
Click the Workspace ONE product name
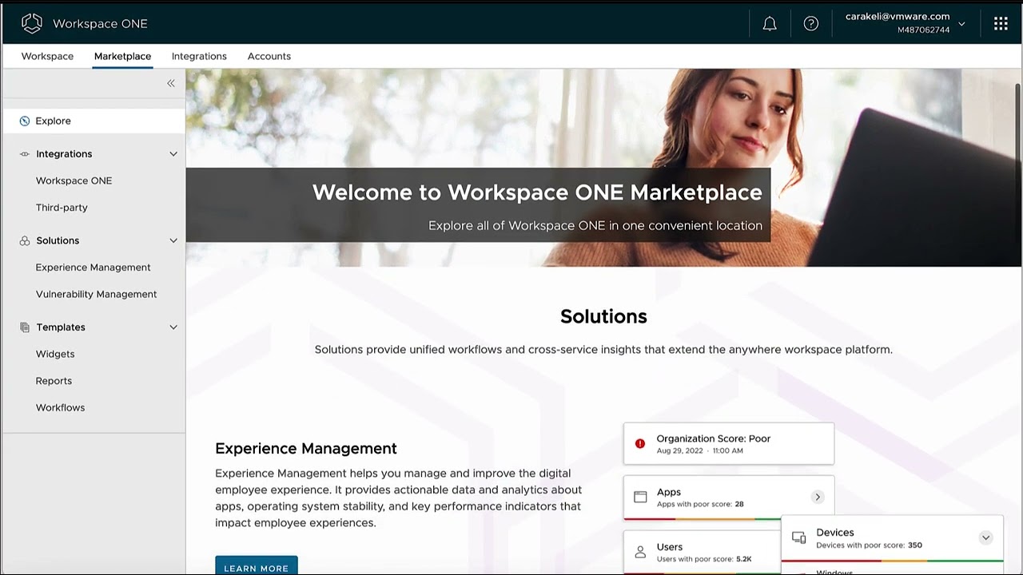[x=100, y=24]
